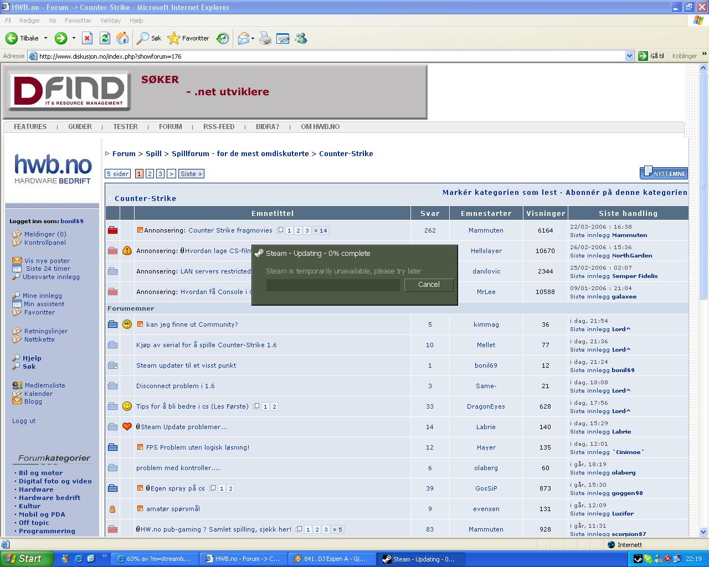Click Internet Explorer quick launch icon
This screenshot has width=709, height=567.
point(78,559)
